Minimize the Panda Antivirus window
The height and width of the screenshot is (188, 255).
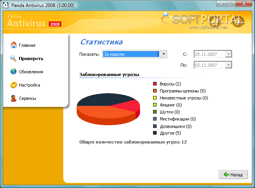(221, 4)
